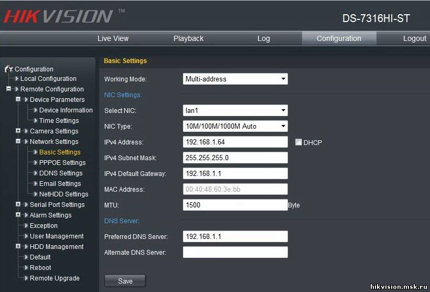Click Camera Settings label in tree

[54, 131]
